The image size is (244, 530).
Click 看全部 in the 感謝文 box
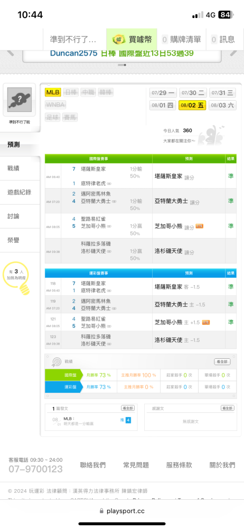click(x=228, y=408)
